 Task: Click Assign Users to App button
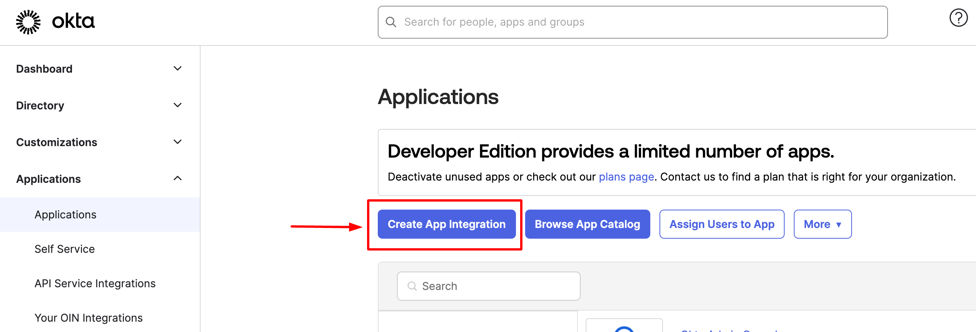[722, 224]
